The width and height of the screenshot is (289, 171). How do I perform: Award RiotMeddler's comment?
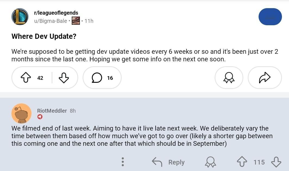[210, 162]
